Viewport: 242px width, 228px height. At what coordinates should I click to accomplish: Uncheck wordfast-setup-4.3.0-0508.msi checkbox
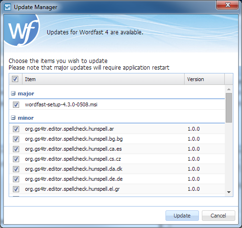pos(16,104)
